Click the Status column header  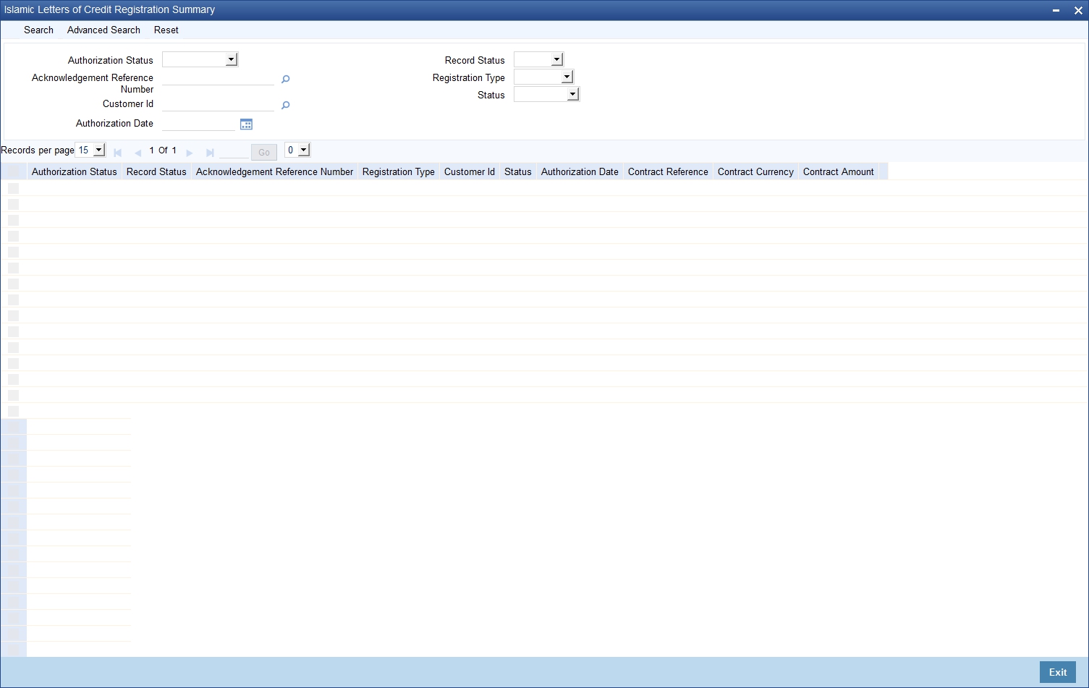tap(518, 171)
